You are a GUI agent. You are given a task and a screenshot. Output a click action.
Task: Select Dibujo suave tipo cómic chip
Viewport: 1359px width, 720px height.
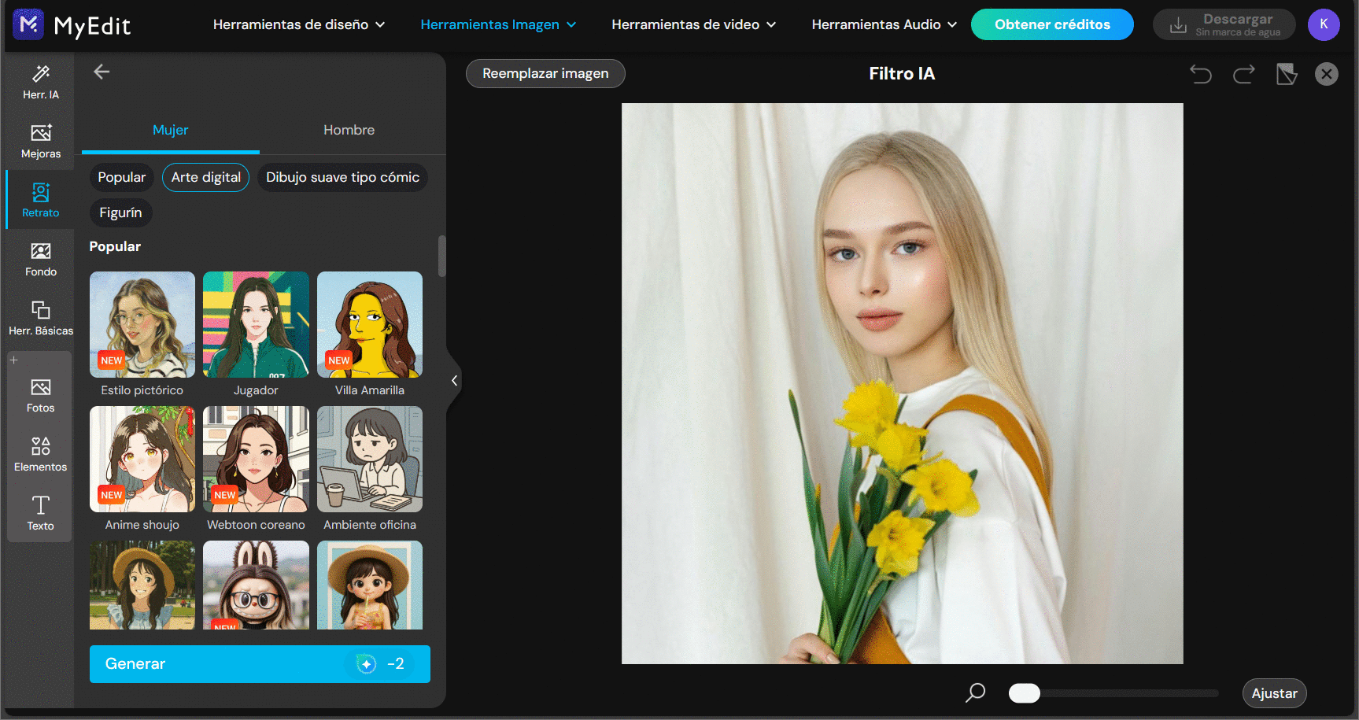coord(342,178)
